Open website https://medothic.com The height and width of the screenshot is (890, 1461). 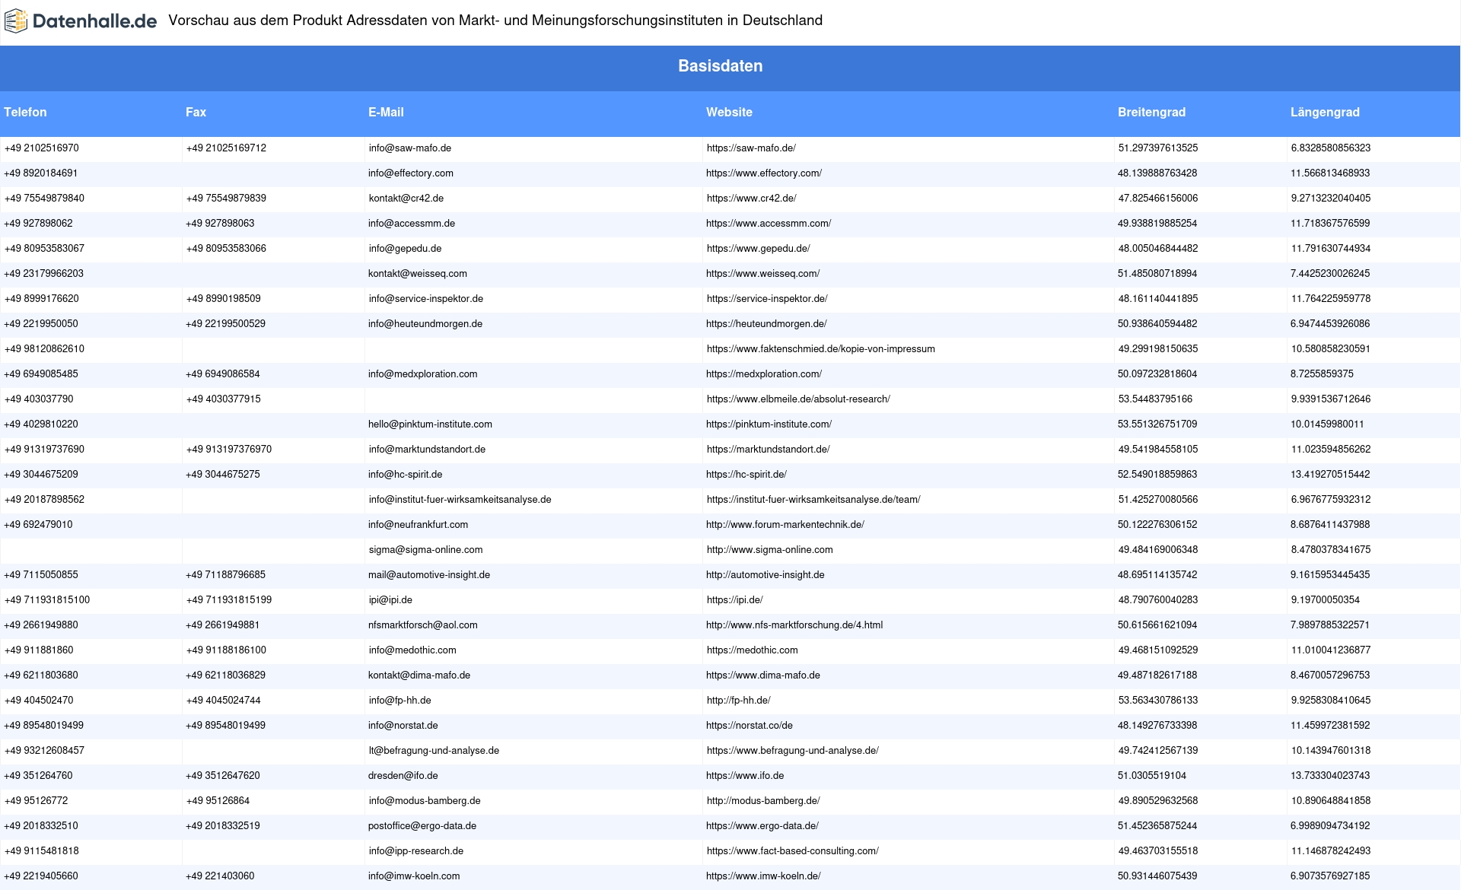tap(753, 650)
